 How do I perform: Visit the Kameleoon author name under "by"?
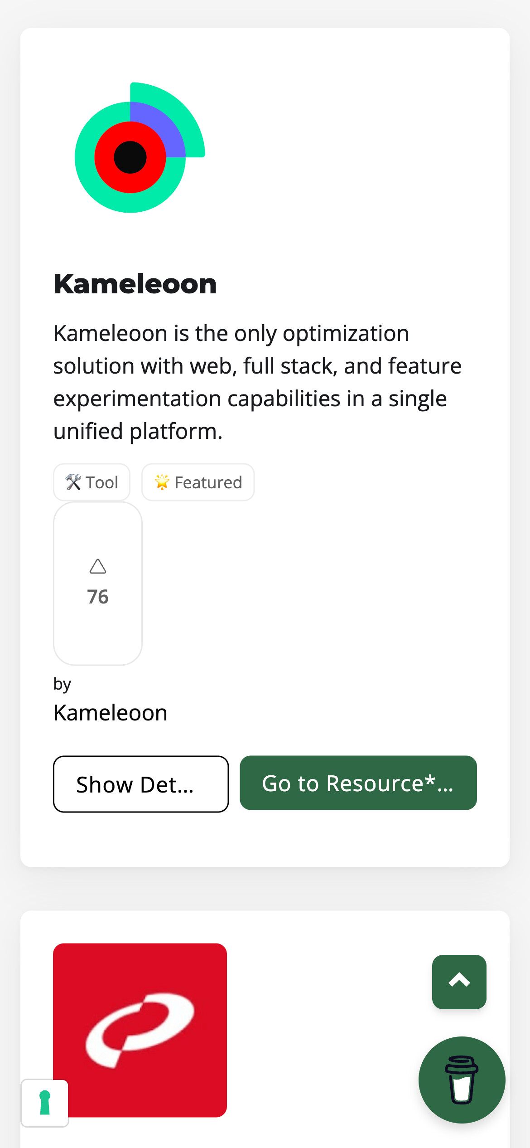pos(111,713)
